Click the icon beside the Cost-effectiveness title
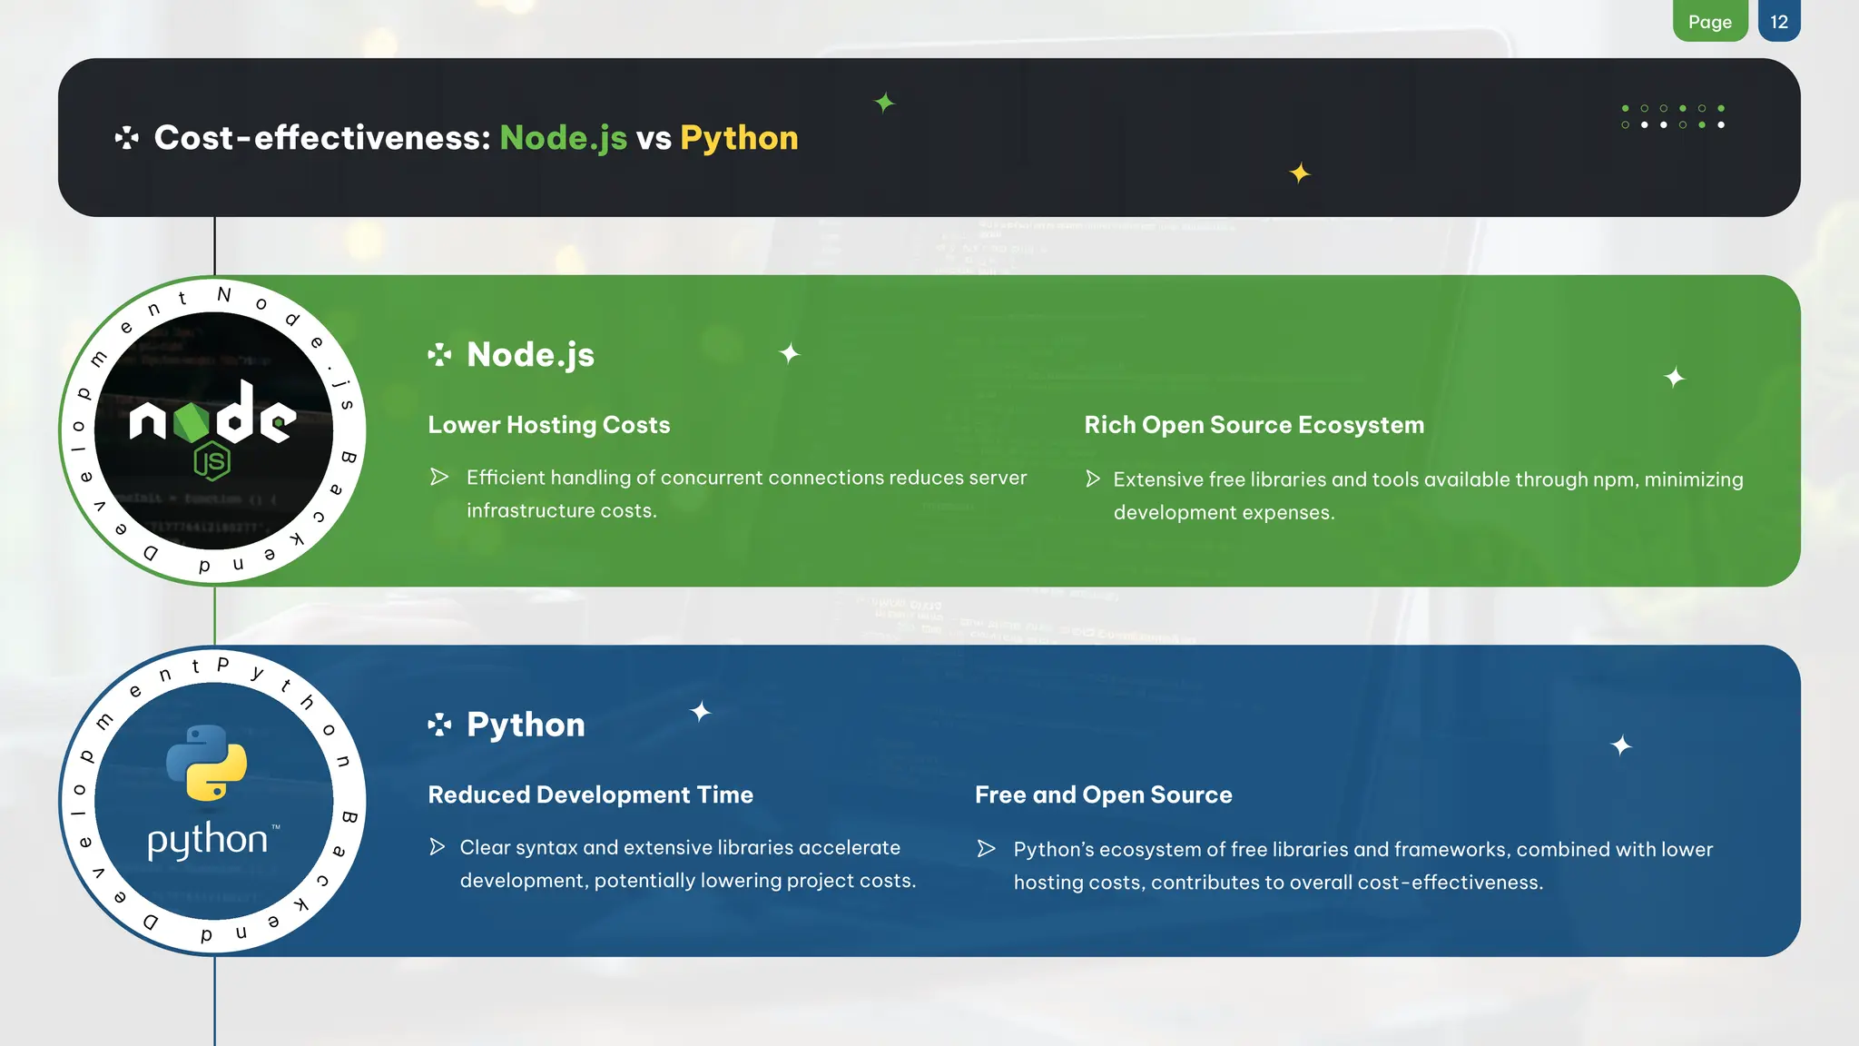 [127, 138]
